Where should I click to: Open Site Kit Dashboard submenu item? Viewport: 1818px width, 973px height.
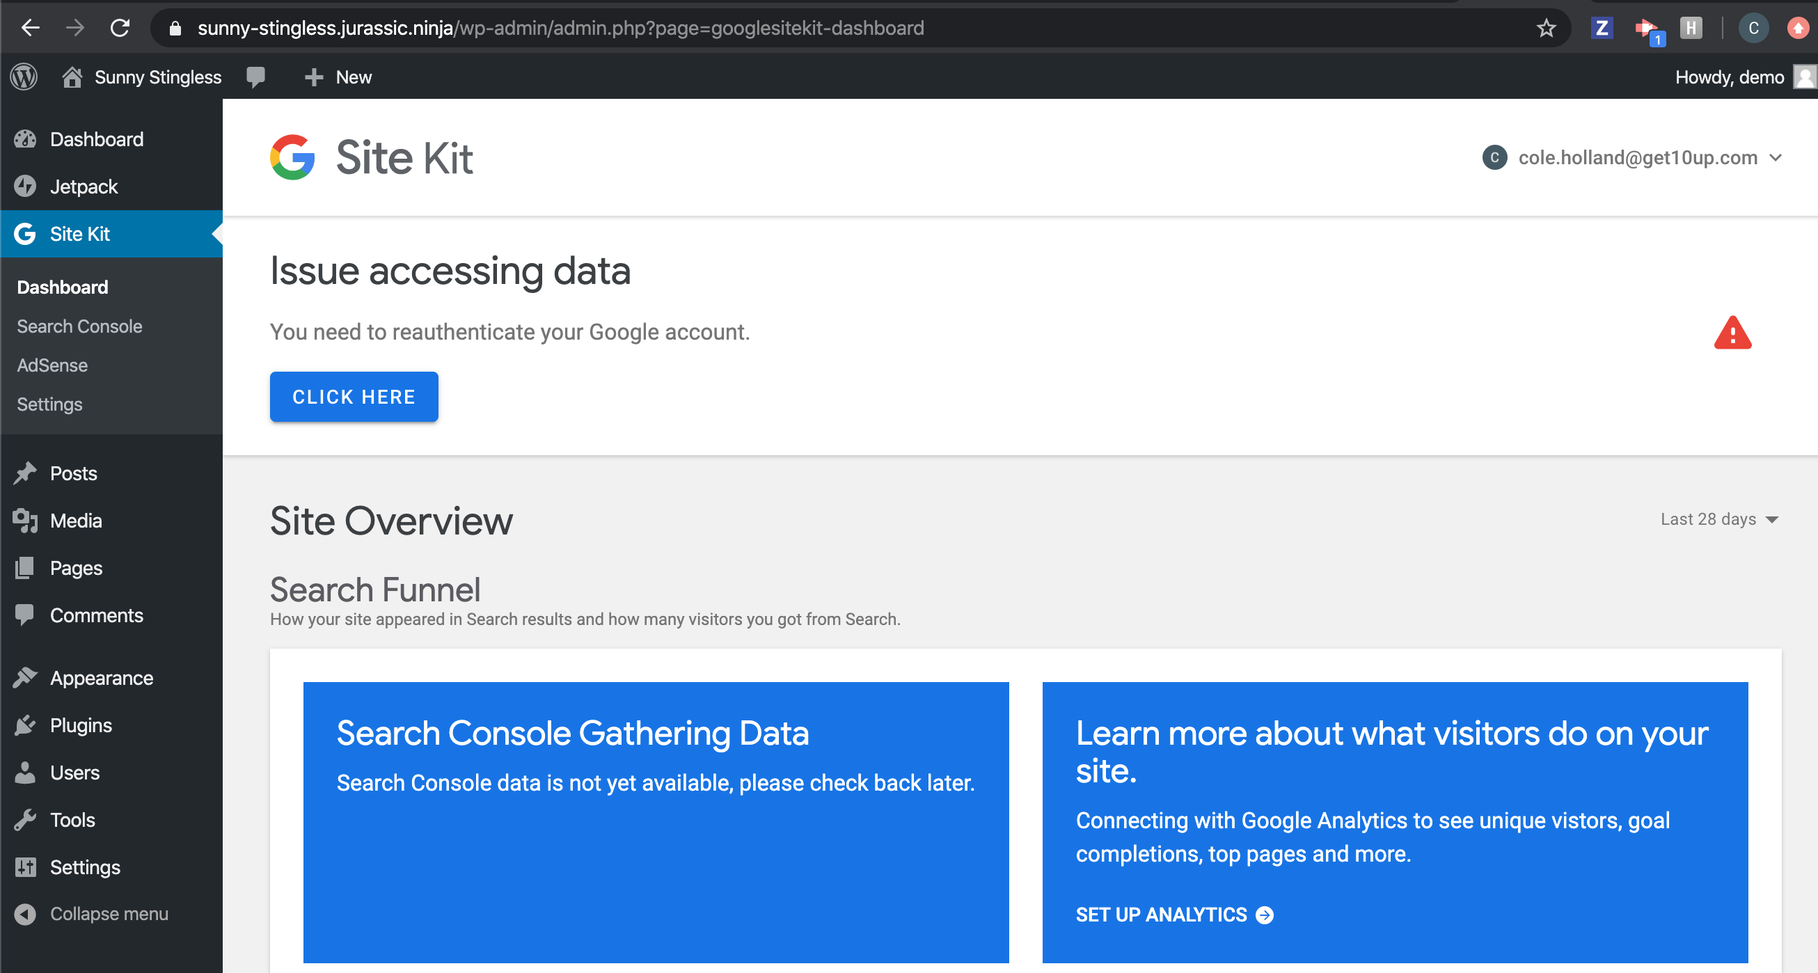coord(62,287)
